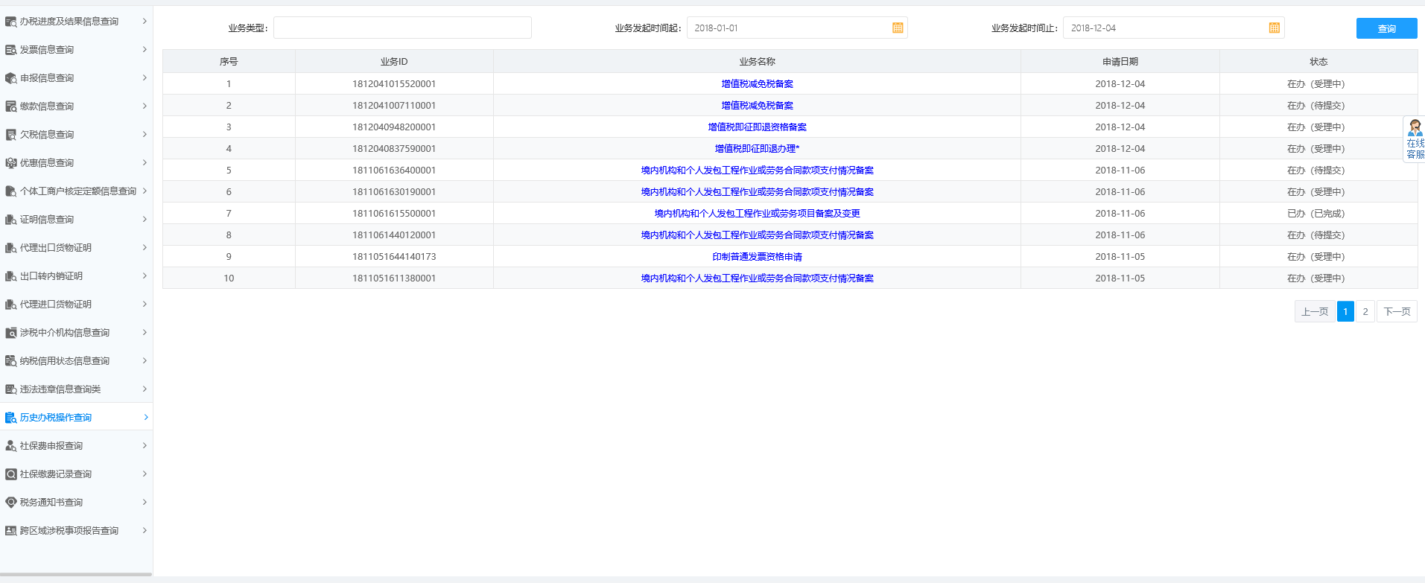
Task: Click the 下一页 pagination button
Action: pos(1397,312)
